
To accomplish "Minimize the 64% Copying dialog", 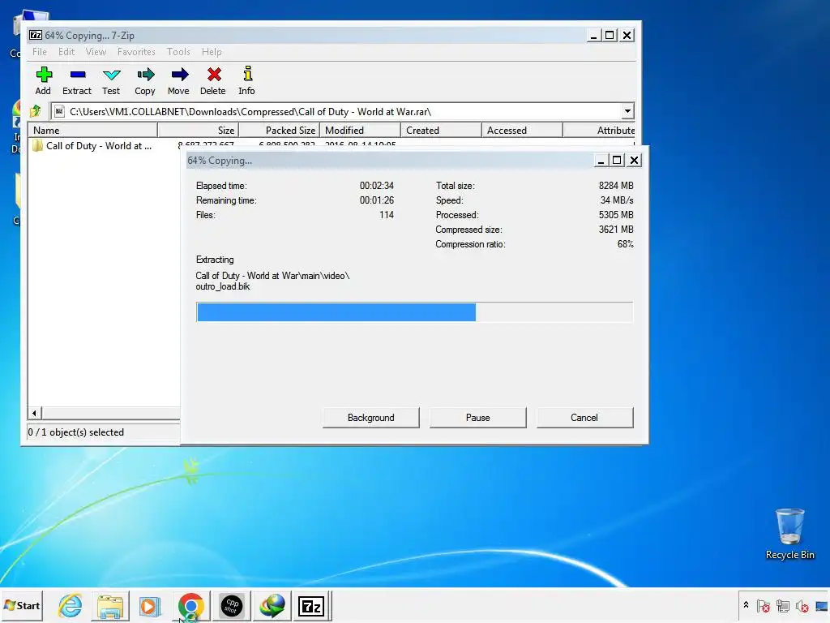I will [x=601, y=160].
